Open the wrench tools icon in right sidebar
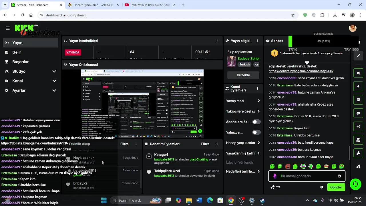 click(358, 153)
